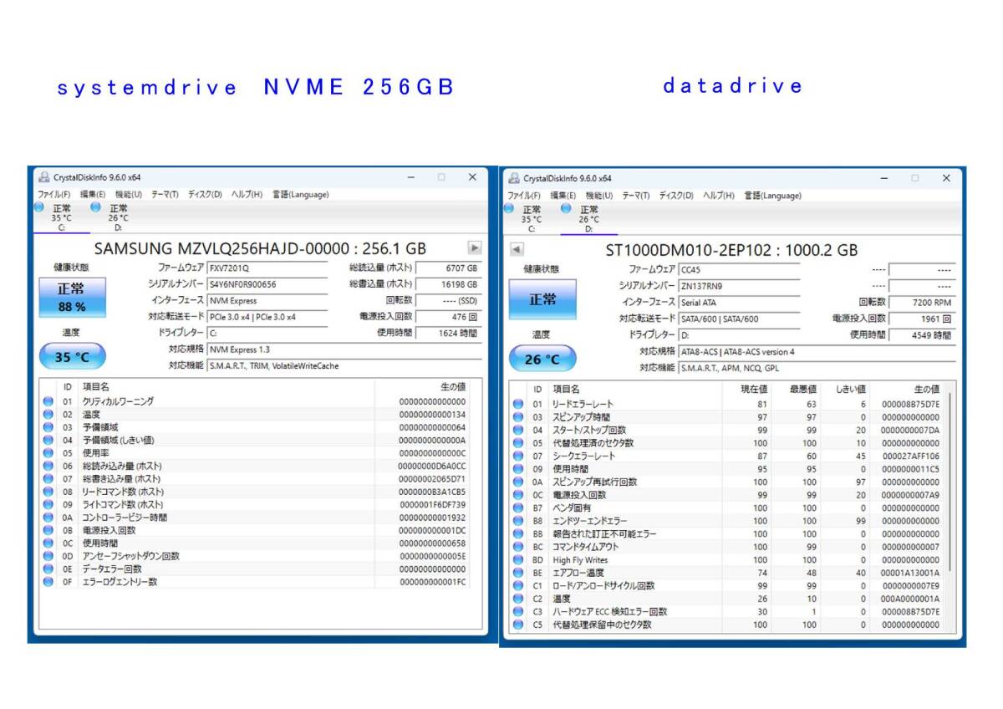
Task: Select アンセーフシャットダウン回数 row
Action: (x=256, y=556)
